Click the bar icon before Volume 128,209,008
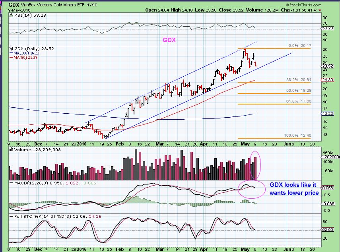The width and height of the screenshot is (340, 252). 12,149
